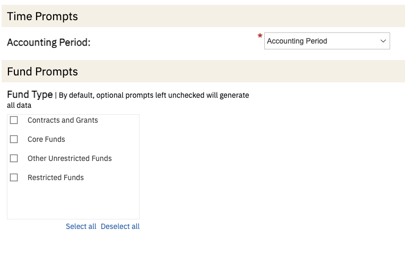Click the Fund Prompts section header
Viewport: 405px width, 255px height.
[42, 72]
